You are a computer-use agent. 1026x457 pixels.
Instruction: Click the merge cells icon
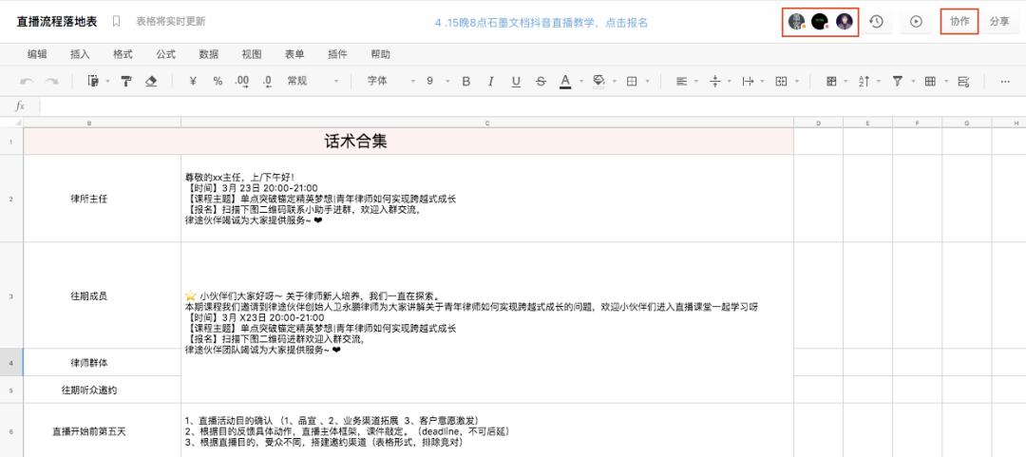(781, 81)
